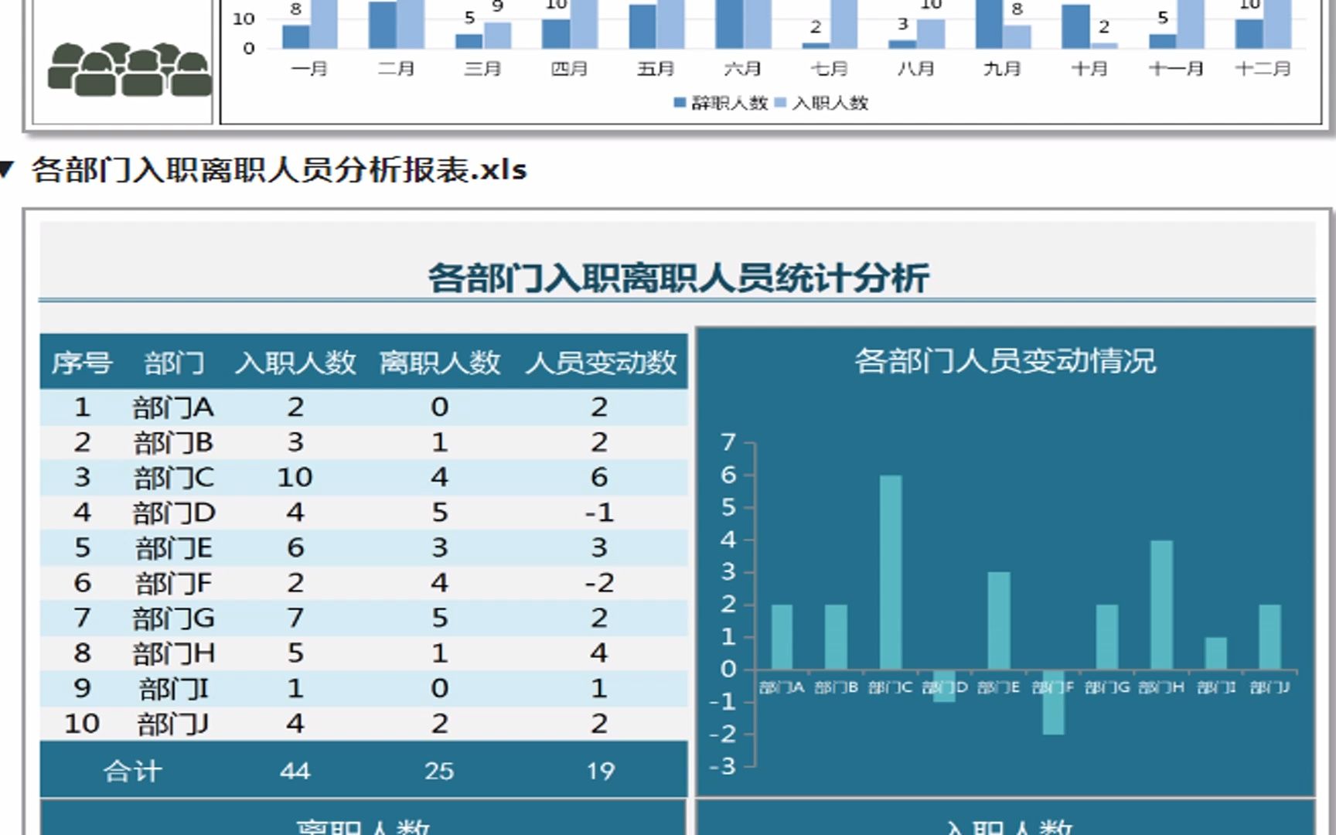This screenshot has width=1336, height=835.
Task: Select the 部门 column header
Action: pyautogui.click(x=174, y=363)
